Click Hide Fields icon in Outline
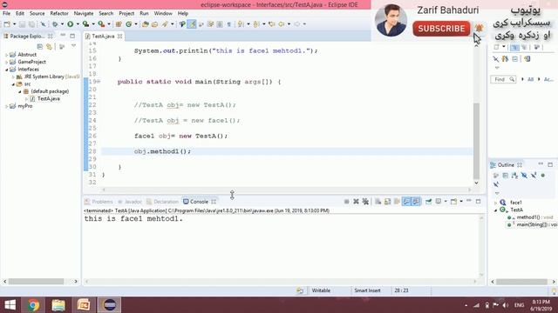This screenshot has width=558, height=313. [524, 176]
